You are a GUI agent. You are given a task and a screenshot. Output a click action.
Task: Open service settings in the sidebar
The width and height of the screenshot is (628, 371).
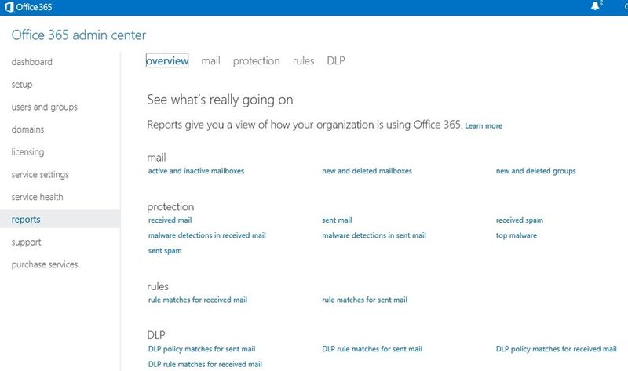[x=40, y=174]
